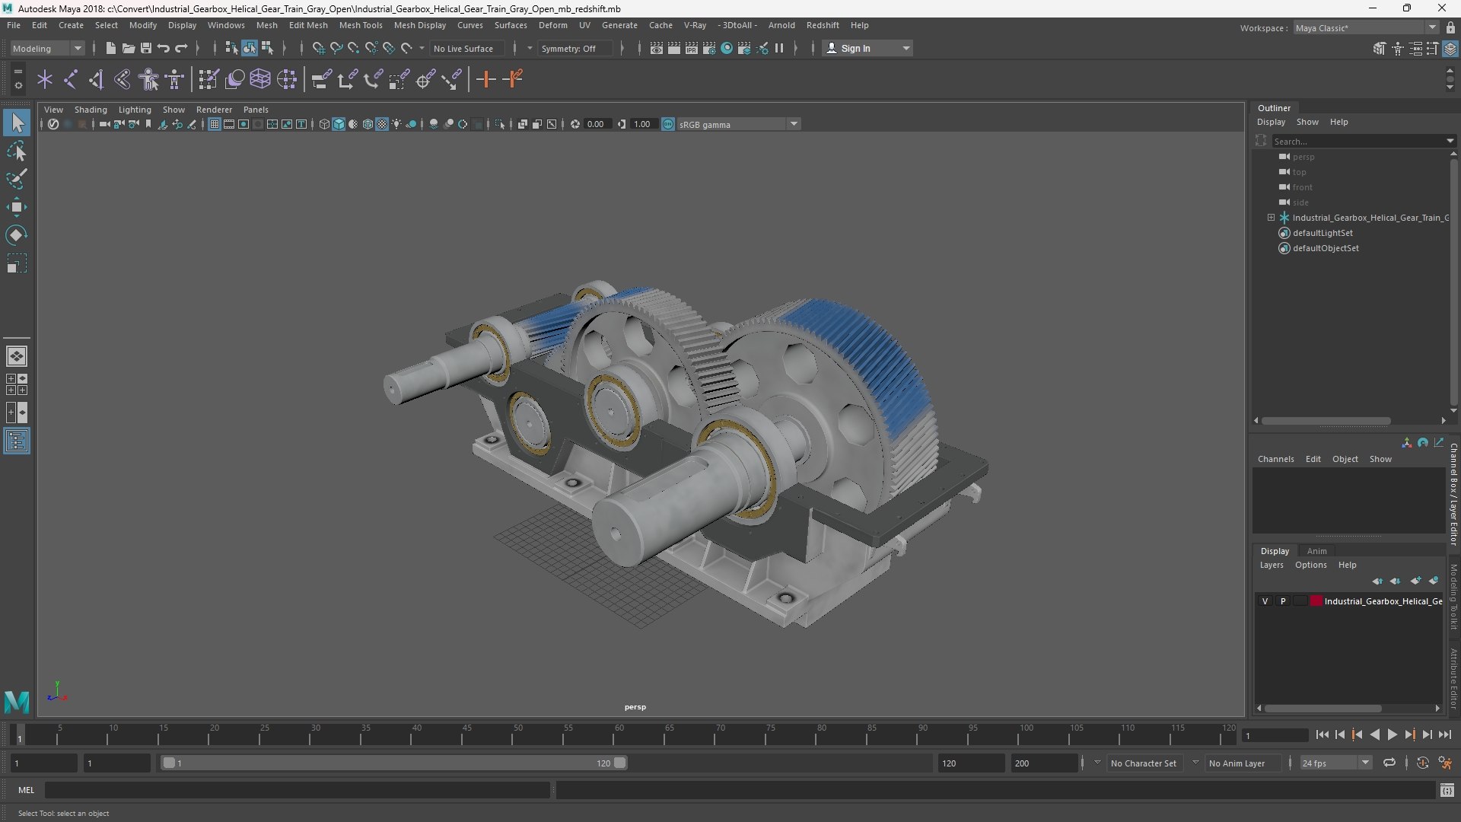1461x822 pixels.
Task: Activate the Scale tool
Action: [17, 263]
